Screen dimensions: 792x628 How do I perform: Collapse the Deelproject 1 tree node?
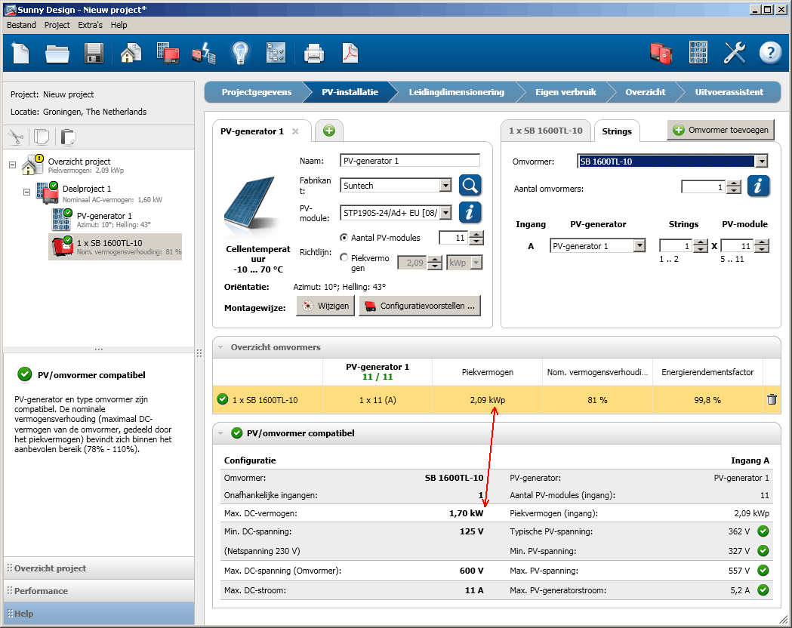(26, 192)
